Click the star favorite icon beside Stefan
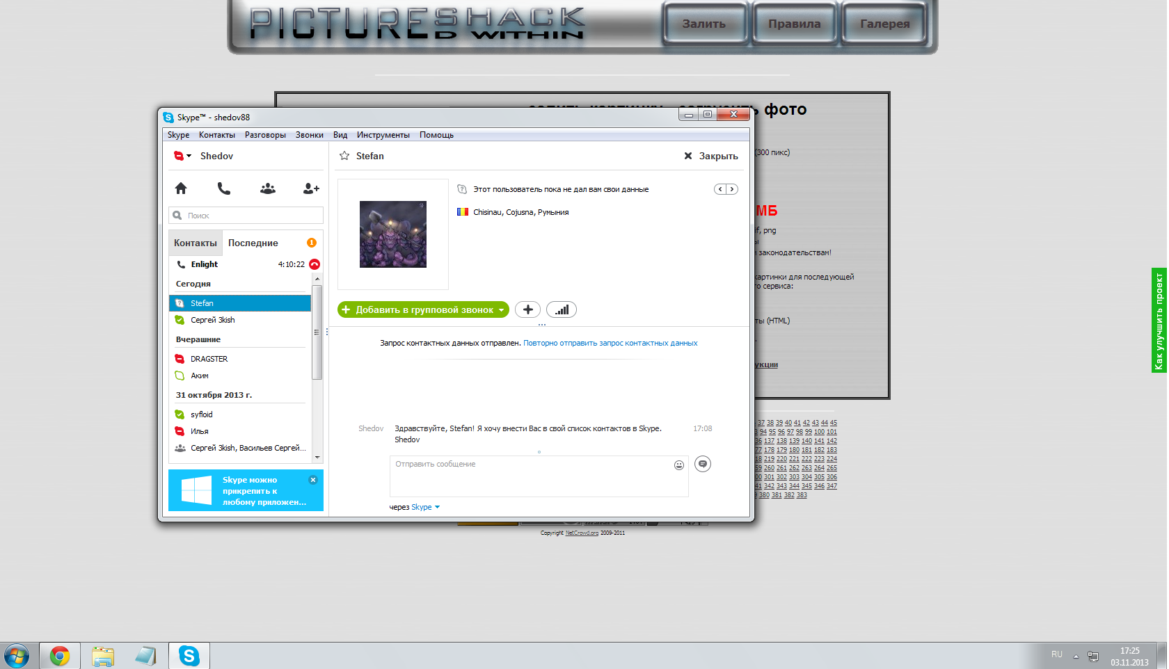The image size is (1169, 669). 344,156
